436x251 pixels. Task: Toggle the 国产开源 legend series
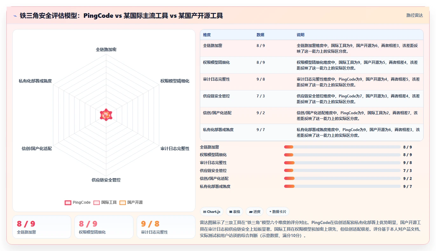[131, 202]
